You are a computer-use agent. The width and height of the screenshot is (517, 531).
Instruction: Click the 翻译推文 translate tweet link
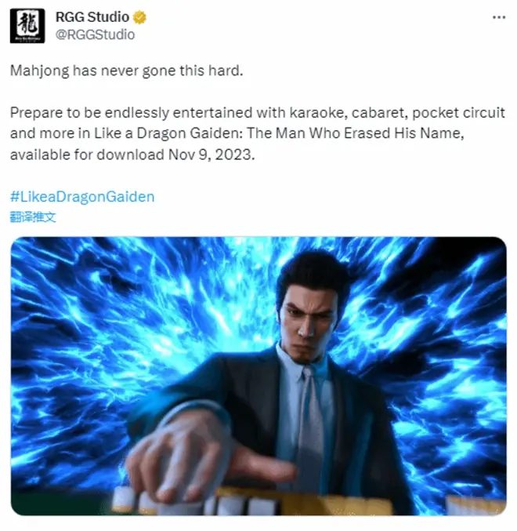(x=33, y=216)
